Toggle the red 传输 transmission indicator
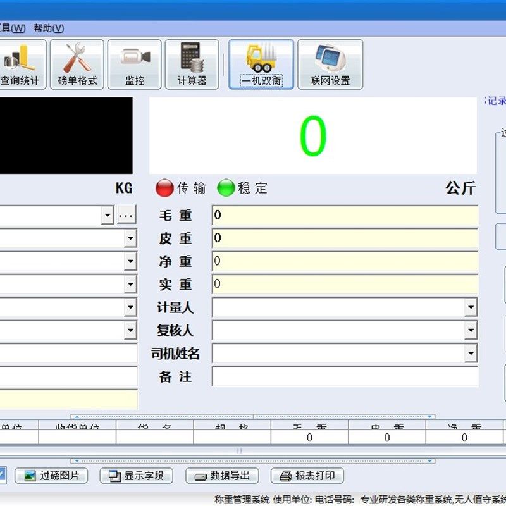Screen dimensions: 506x506 click(x=164, y=187)
